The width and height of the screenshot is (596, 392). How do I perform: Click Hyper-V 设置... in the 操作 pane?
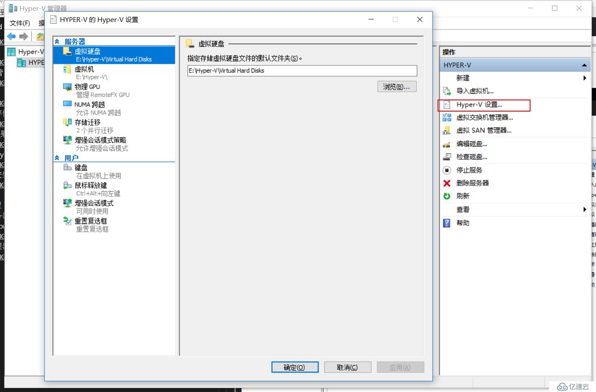(x=479, y=105)
